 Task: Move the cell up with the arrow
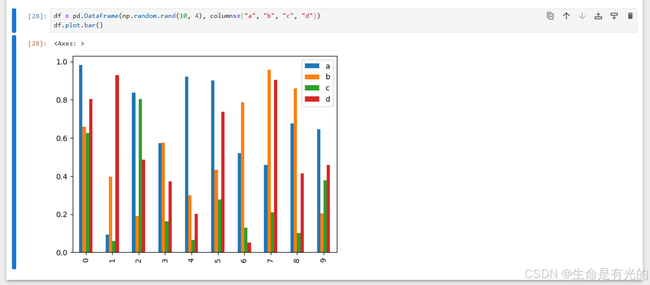click(566, 16)
